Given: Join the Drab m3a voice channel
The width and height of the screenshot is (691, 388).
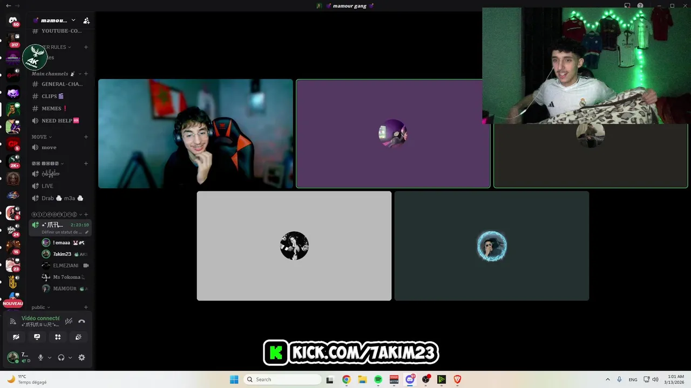Looking at the screenshot, I should (60, 198).
